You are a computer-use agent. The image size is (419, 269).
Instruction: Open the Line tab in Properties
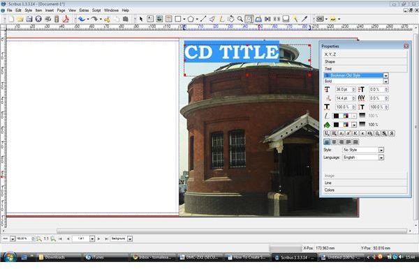pos(365,183)
